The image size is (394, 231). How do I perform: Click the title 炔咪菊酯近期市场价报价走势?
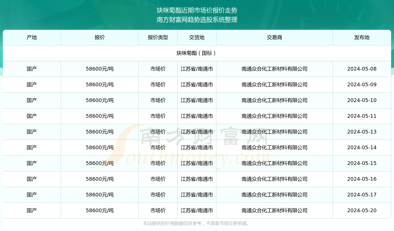coord(197,11)
